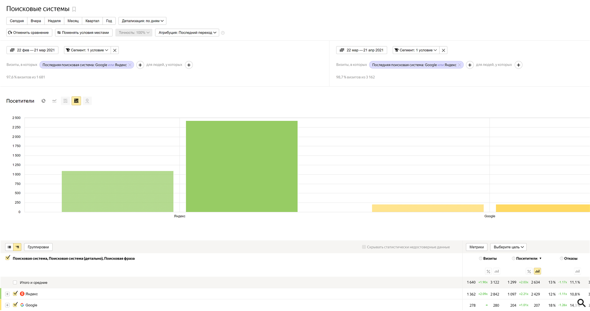Open the Атрибуция: Последний переход dropdown
590x311 pixels.
[x=187, y=33]
